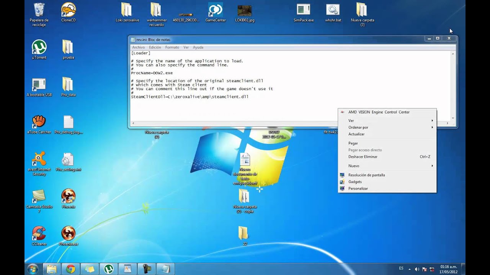Select the GameCenter desktop shortcut

pyautogui.click(x=216, y=12)
